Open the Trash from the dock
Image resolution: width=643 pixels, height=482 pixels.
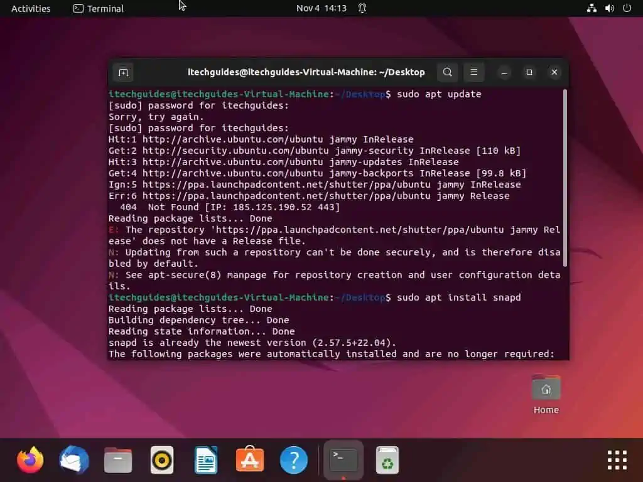point(387,460)
